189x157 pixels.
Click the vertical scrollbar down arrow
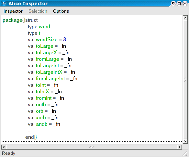[x=185, y=141]
